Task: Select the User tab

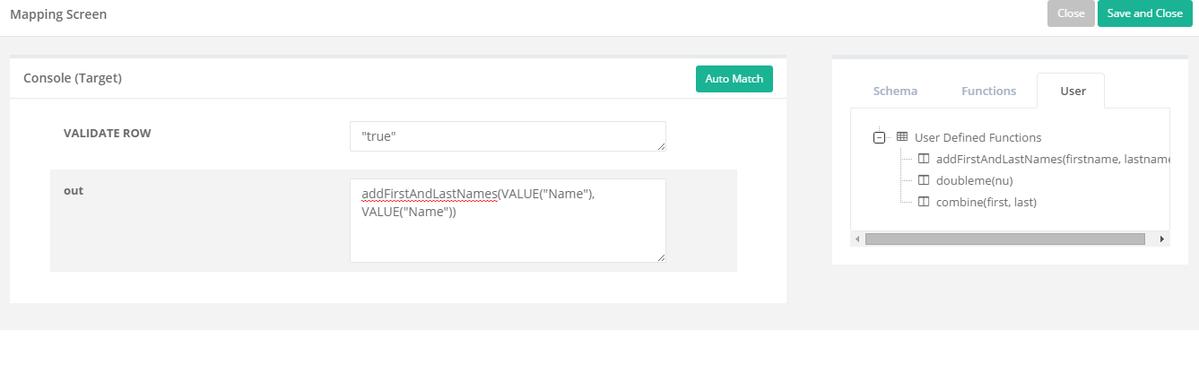Action: pos(1073,91)
